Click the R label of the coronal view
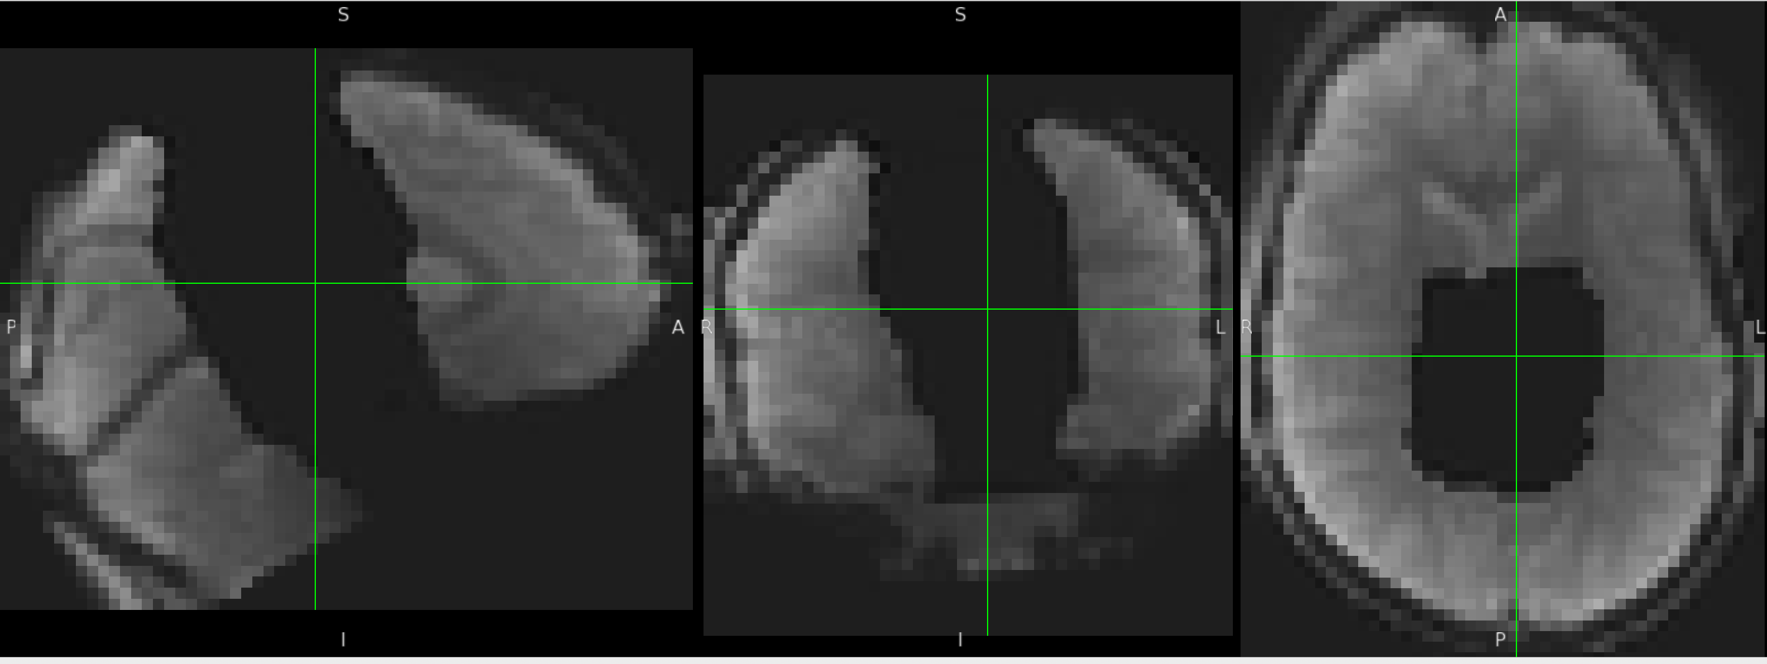 [707, 327]
